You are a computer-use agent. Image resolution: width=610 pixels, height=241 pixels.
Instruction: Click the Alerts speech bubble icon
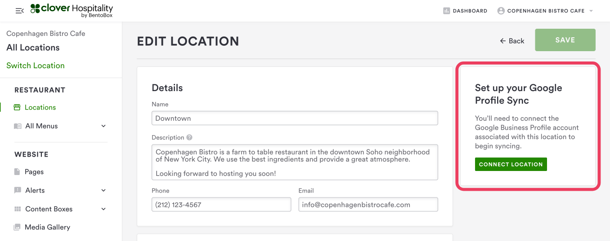(x=18, y=190)
